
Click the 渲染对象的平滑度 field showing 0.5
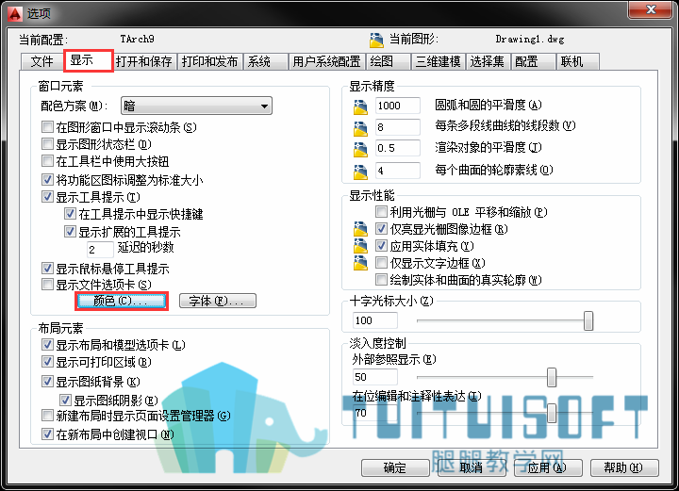click(x=398, y=148)
